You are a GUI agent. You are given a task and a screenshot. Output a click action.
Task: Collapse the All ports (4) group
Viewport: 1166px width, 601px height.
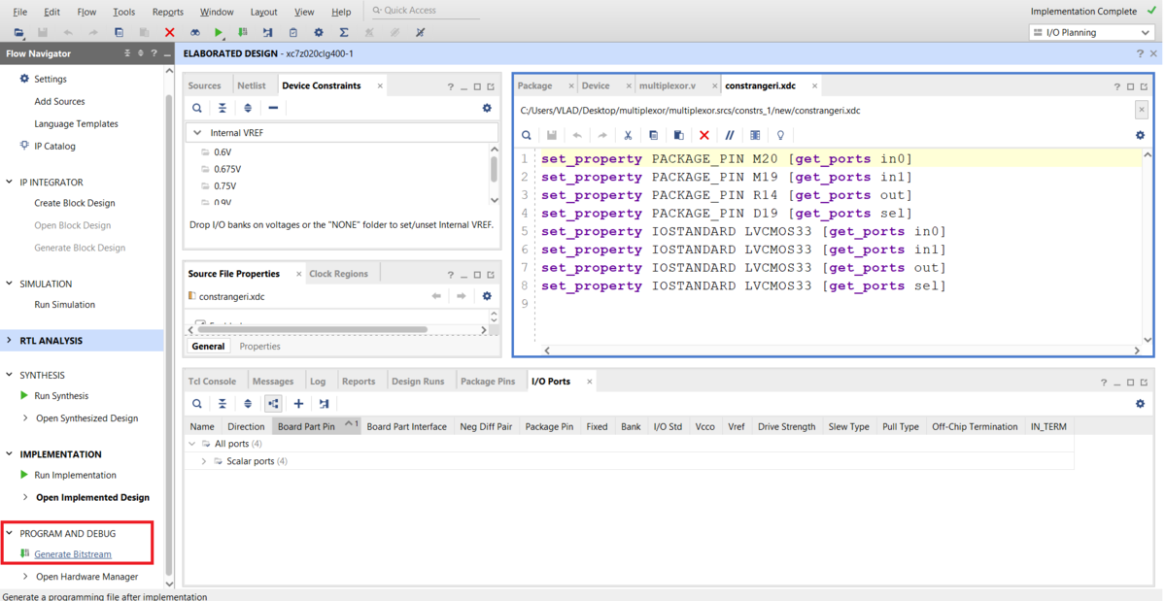pos(191,443)
